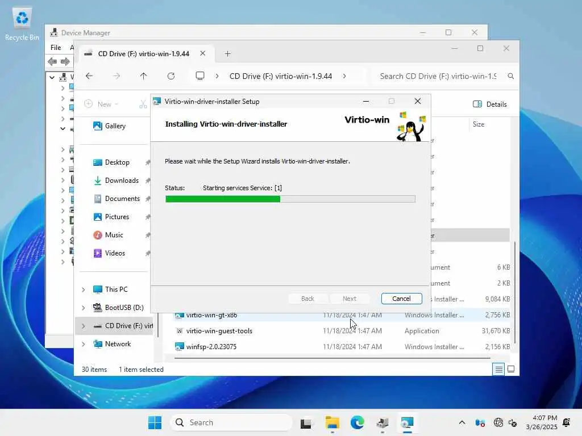Expand the CD Drive (F:) tree node
The image size is (582, 436).
(83, 326)
